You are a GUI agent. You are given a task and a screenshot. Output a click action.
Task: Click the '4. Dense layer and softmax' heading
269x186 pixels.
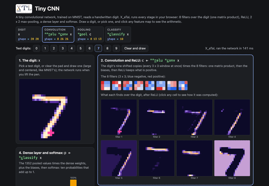(x=45, y=155)
